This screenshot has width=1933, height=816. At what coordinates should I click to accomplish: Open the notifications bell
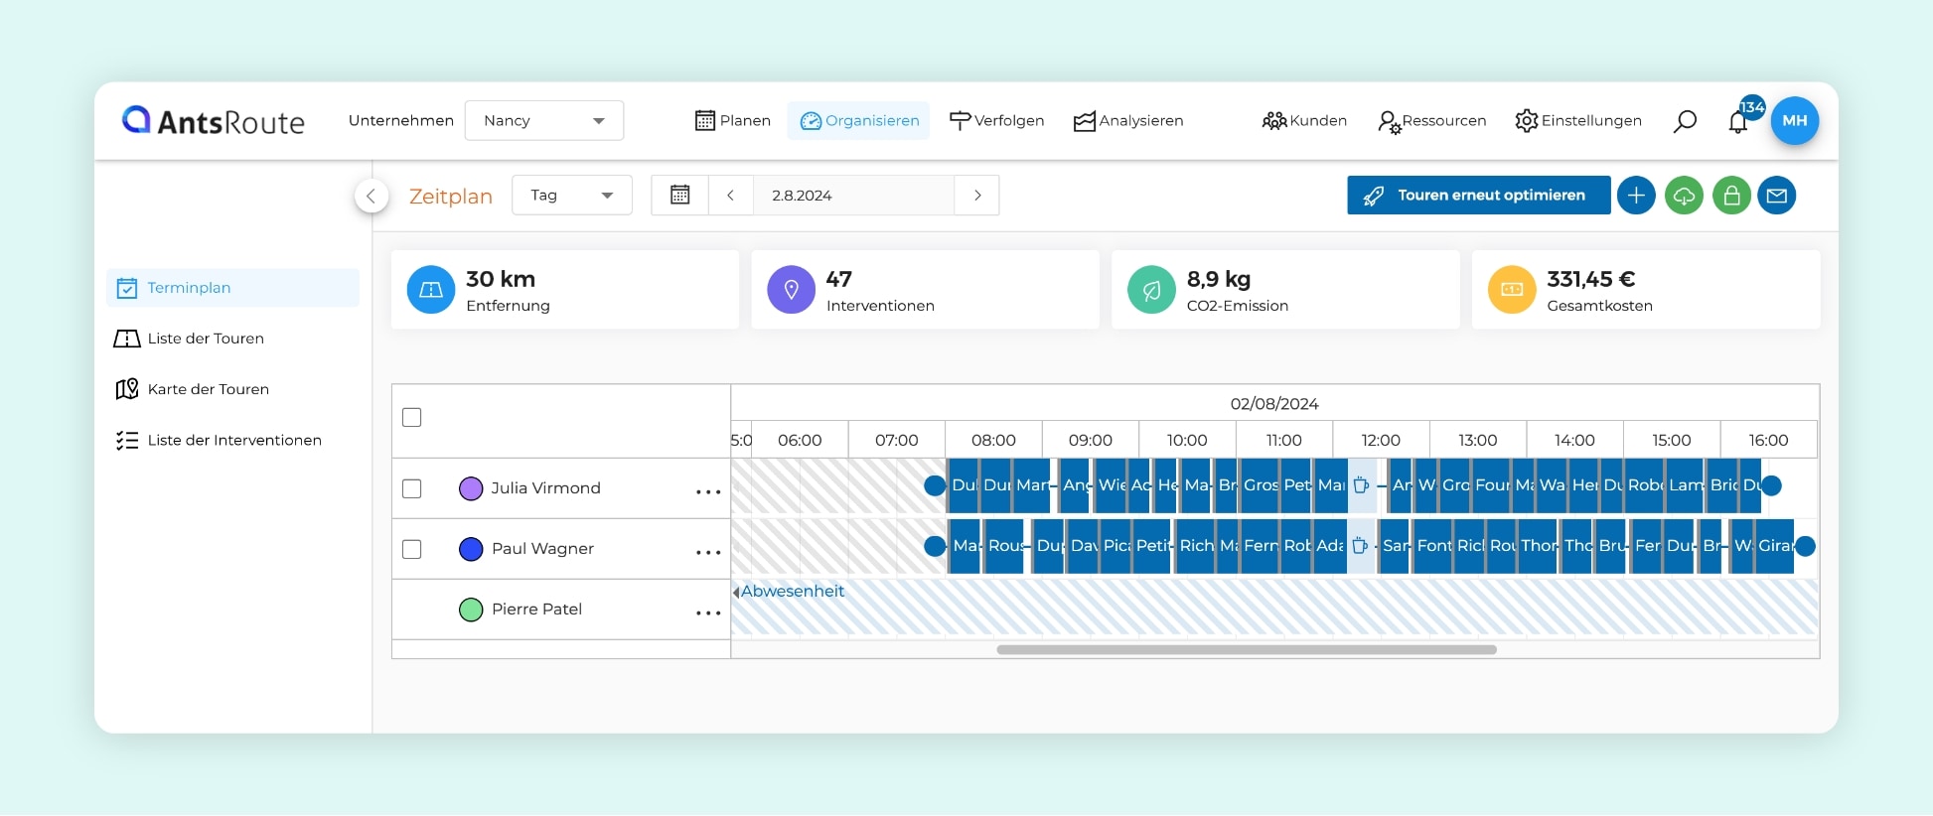tap(1737, 122)
